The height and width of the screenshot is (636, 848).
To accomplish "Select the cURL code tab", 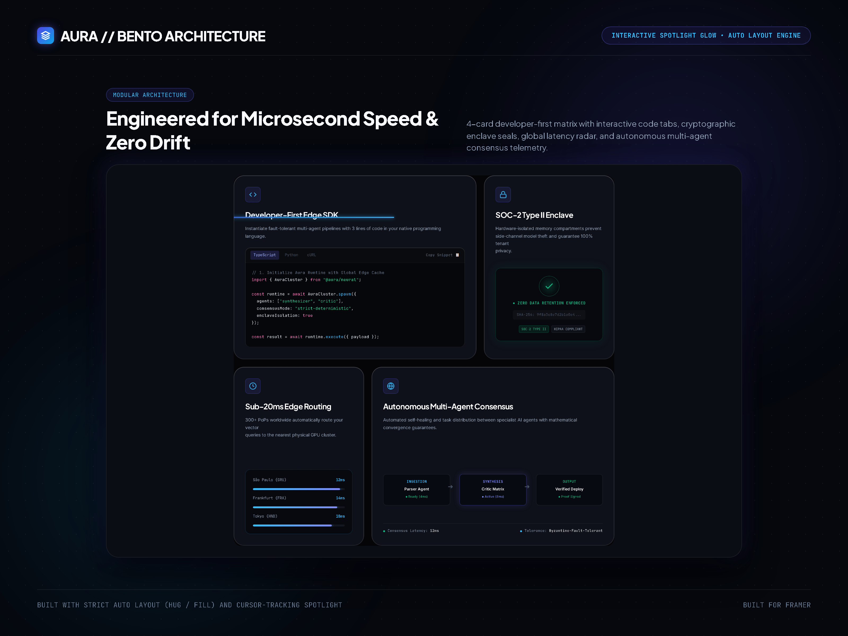I will [x=311, y=255].
